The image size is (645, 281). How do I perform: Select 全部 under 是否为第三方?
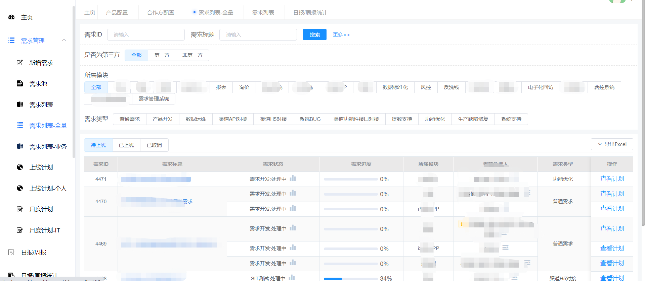tap(136, 55)
